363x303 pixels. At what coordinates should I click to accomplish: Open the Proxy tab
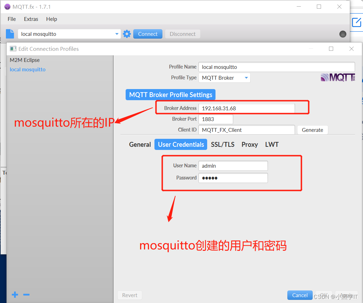coord(250,144)
